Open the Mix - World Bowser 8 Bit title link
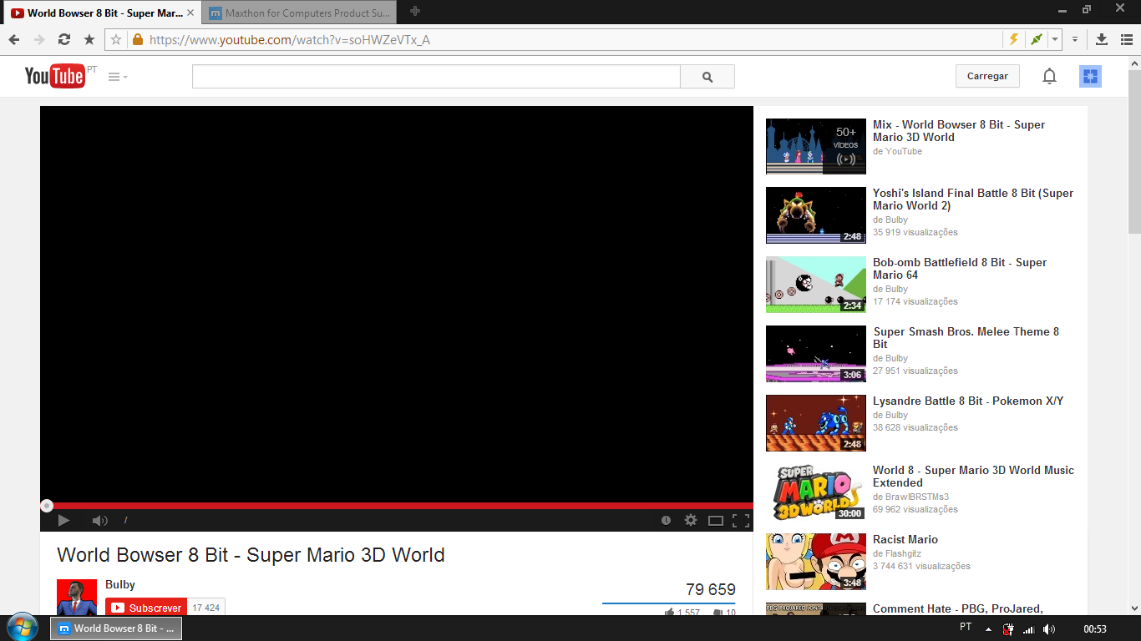The width and height of the screenshot is (1141, 641). coord(959,131)
